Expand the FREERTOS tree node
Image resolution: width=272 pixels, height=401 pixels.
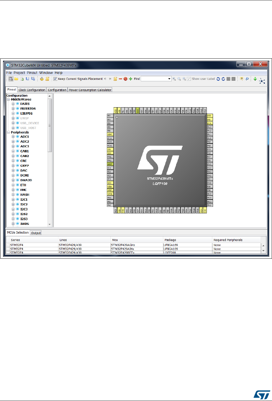[13, 108]
